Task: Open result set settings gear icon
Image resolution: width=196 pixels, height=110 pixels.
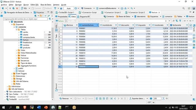Action: pyautogui.click(x=151, y=98)
